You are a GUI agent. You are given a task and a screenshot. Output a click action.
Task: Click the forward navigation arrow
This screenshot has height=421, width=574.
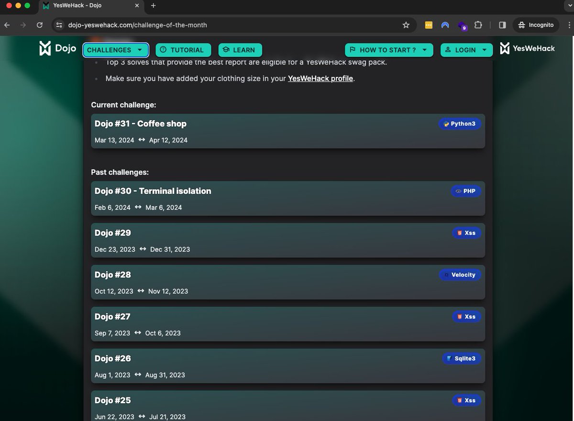pyautogui.click(x=23, y=25)
